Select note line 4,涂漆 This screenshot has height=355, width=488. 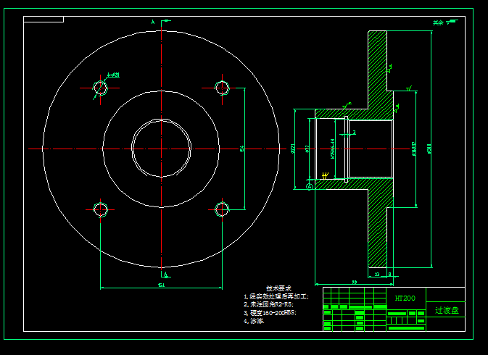[x=254, y=321]
